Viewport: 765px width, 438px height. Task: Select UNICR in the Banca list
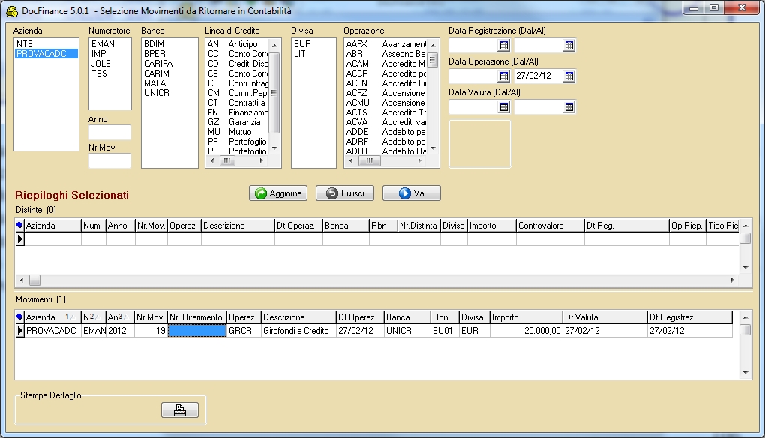point(157,93)
